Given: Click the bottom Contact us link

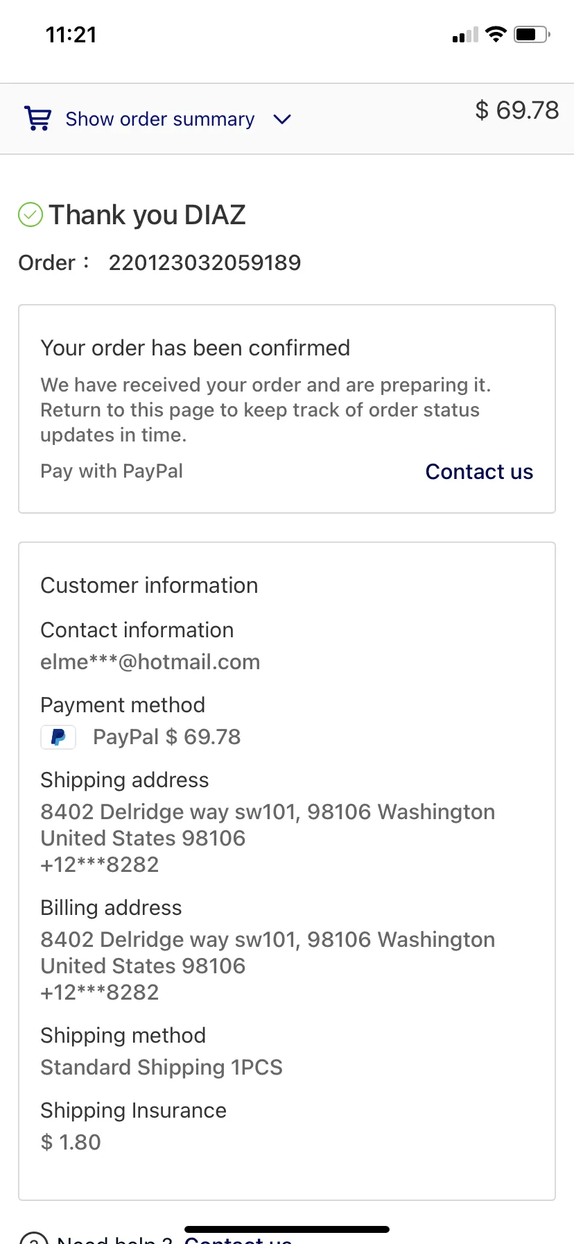Looking at the screenshot, I should point(238,1239).
